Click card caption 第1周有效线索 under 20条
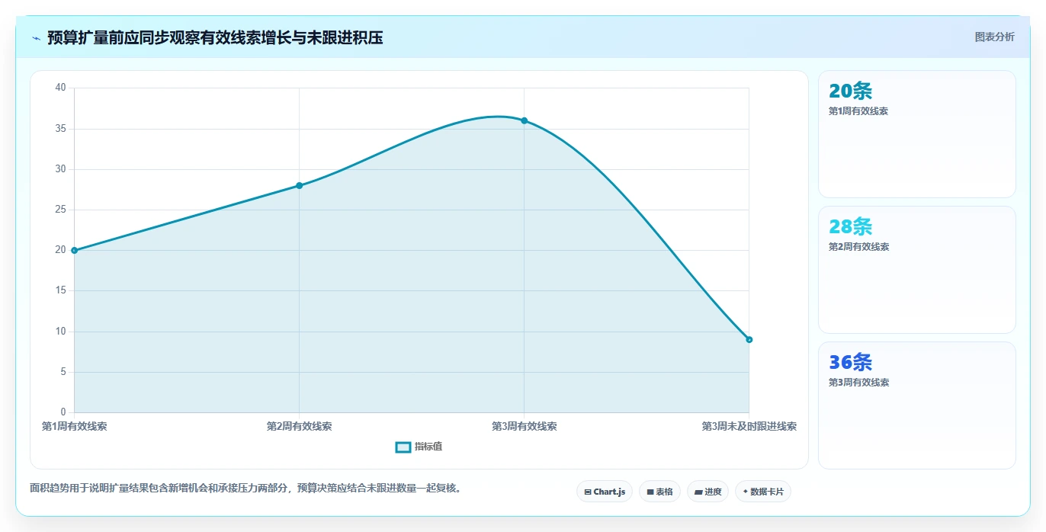 click(x=858, y=111)
